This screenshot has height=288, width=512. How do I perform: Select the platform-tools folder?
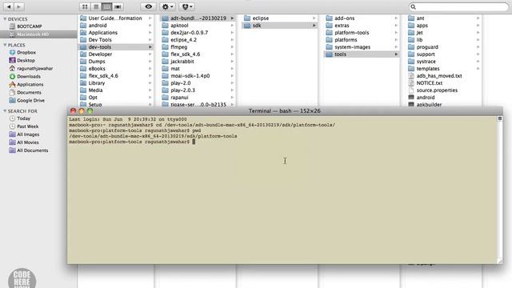362,33
